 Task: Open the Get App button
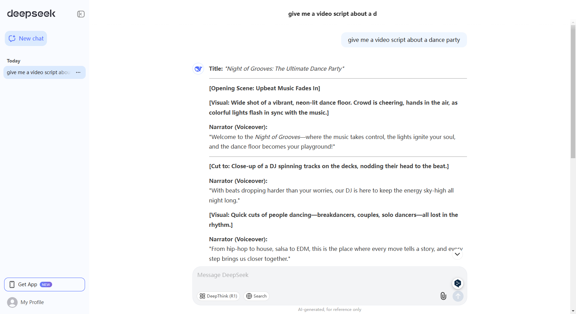tap(45, 284)
